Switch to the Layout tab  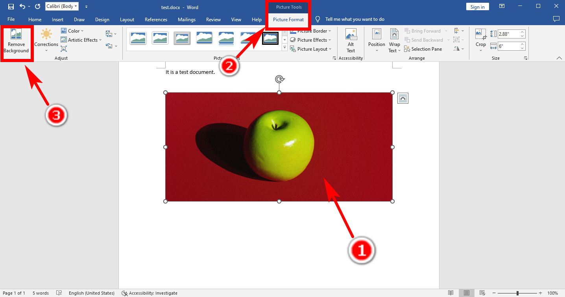coord(127,19)
